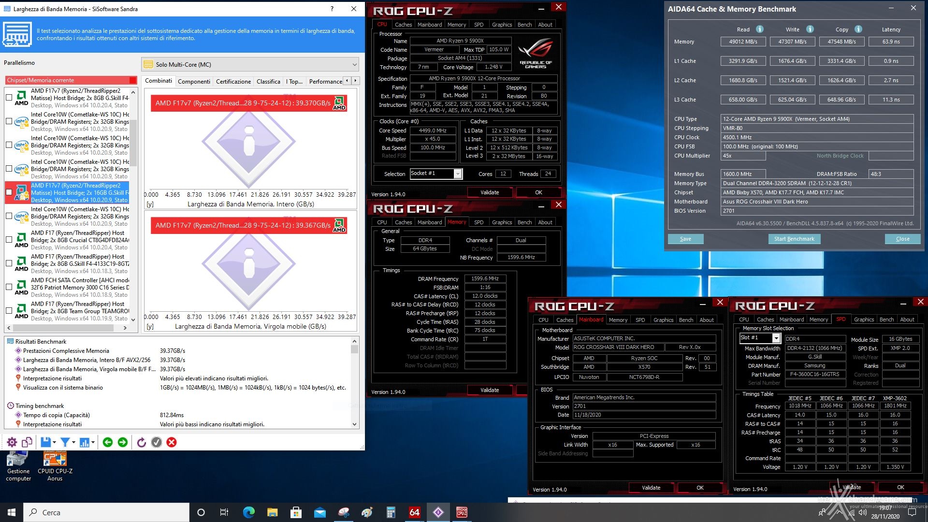
Task: Click OK in the CPU-Z SPD window
Action: pyautogui.click(x=900, y=487)
